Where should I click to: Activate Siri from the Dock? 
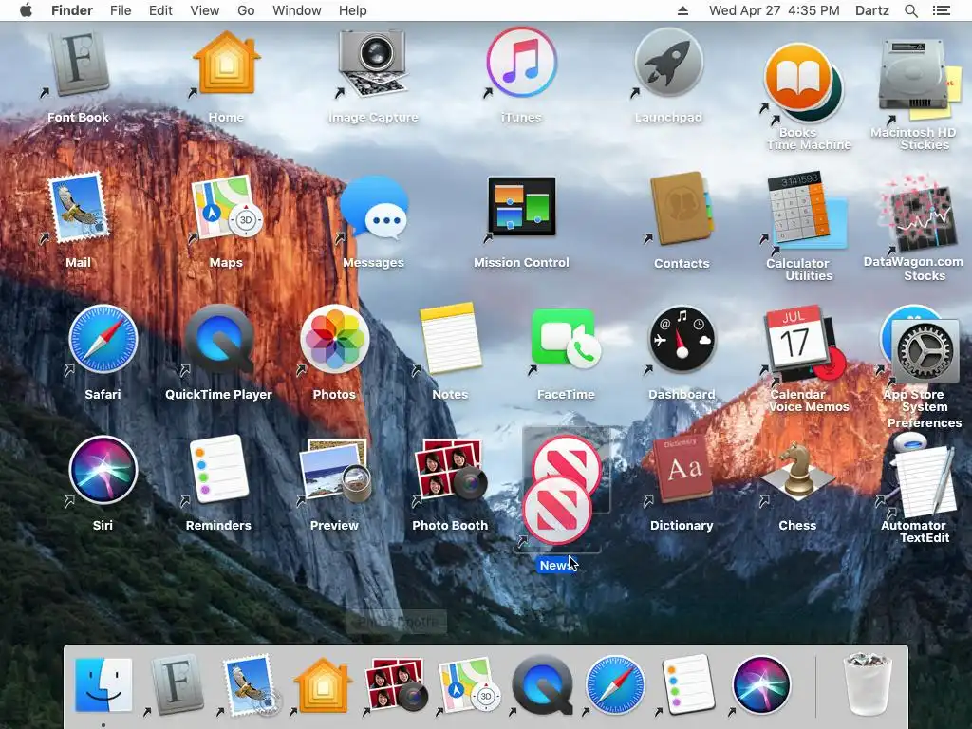[762, 685]
